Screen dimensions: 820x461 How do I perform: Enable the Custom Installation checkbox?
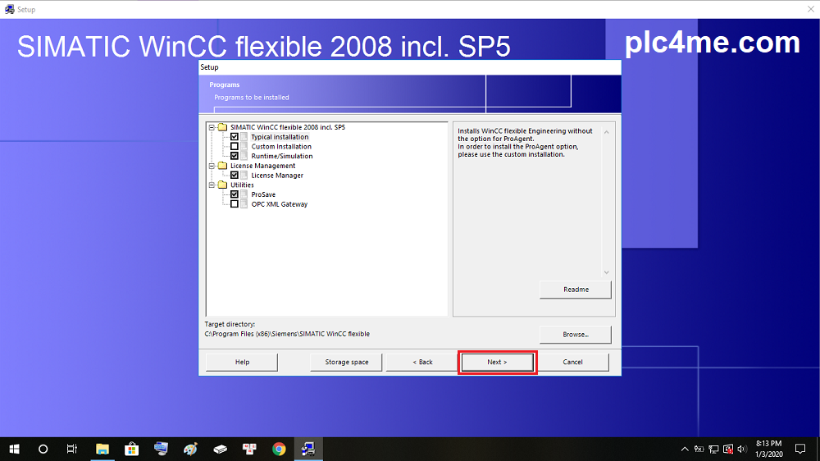(x=235, y=147)
